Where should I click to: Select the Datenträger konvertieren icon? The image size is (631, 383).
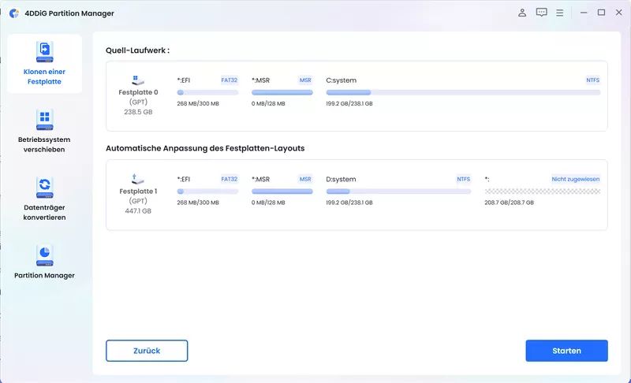tap(44, 188)
